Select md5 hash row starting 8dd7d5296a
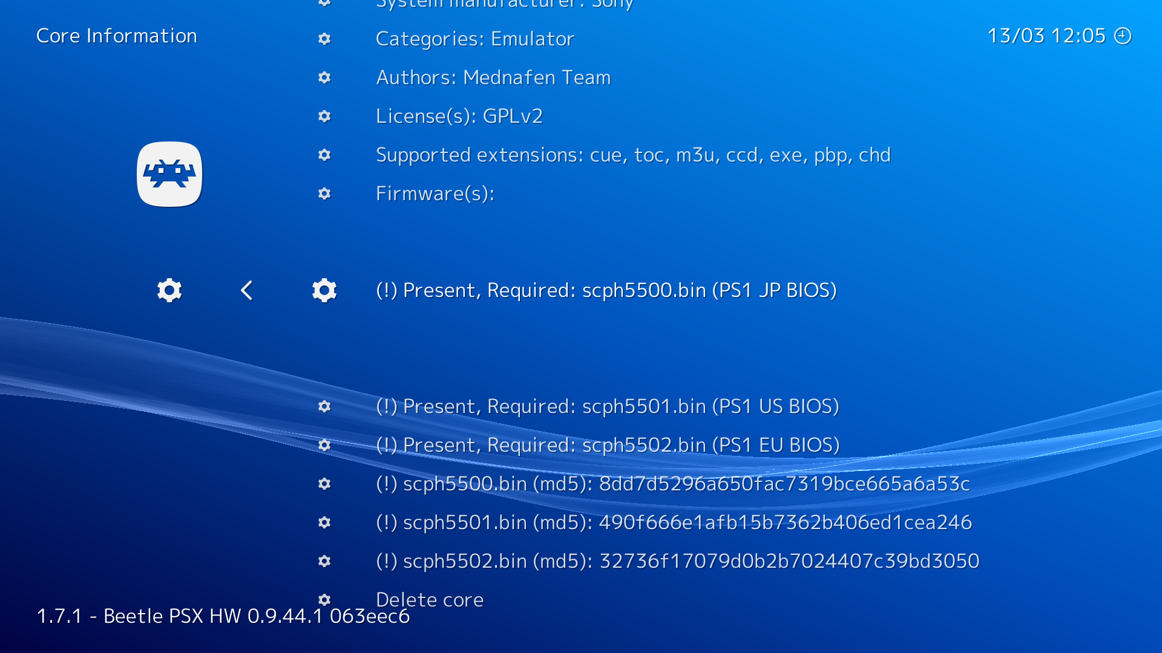1162x653 pixels. pos(673,484)
